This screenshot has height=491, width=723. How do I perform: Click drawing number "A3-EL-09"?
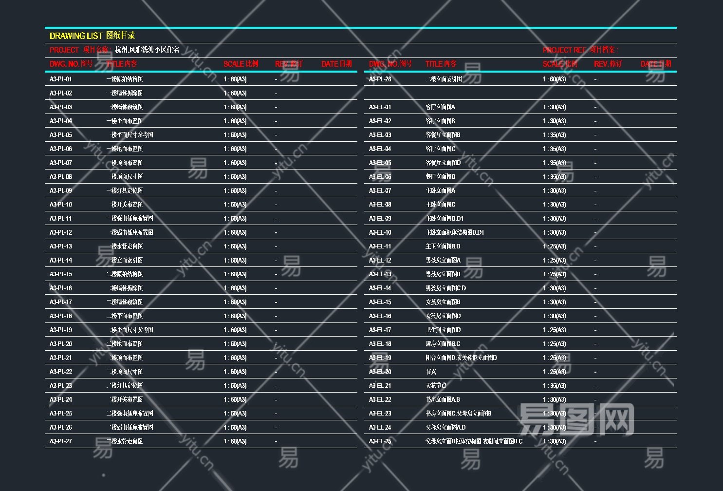(380, 219)
